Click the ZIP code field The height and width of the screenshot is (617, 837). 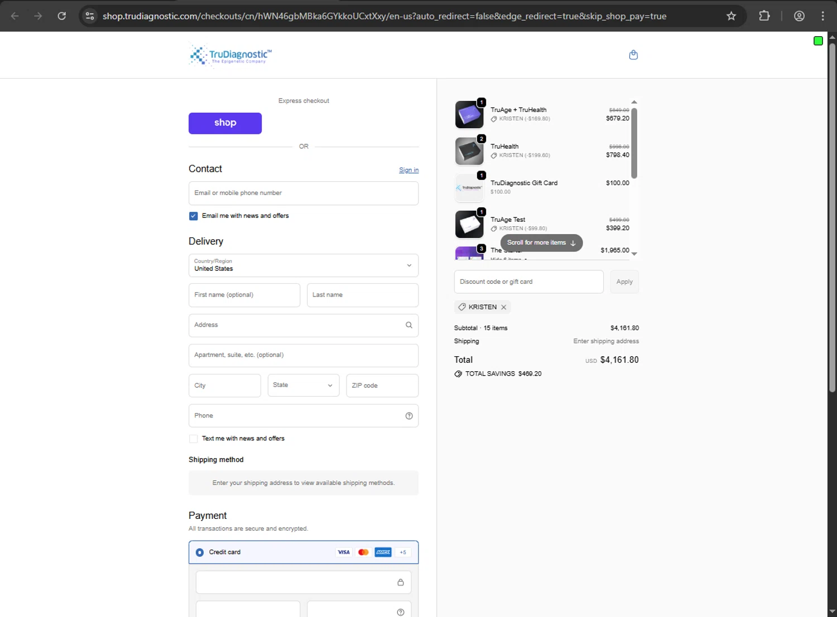[x=382, y=385]
